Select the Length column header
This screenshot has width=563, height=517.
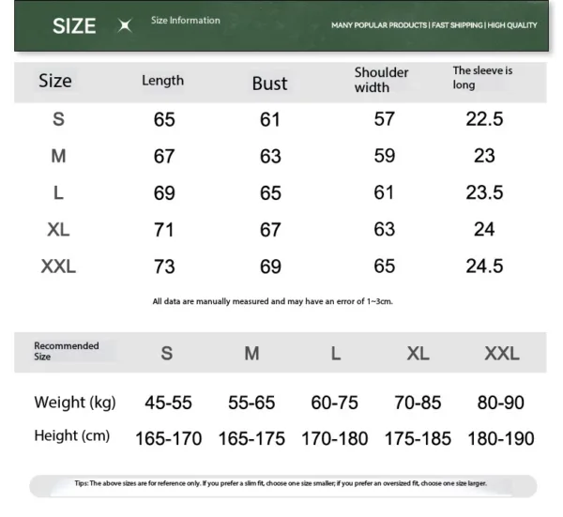point(162,81)
